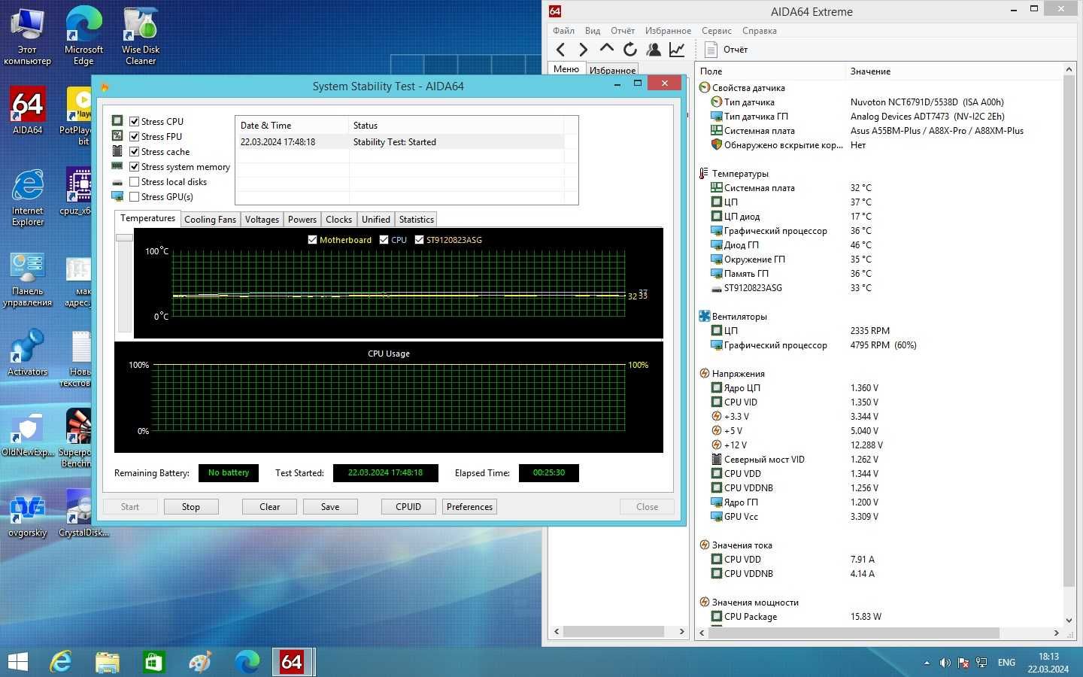The height and width of the screenshot is (677, 1083).
Task: Enable Stress local disks checkbox
Action: [x=134, y=181]
